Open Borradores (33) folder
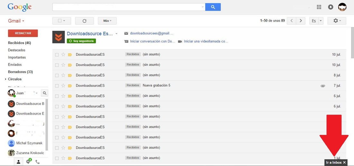This screenshot has height=166, width=354. 20,72
